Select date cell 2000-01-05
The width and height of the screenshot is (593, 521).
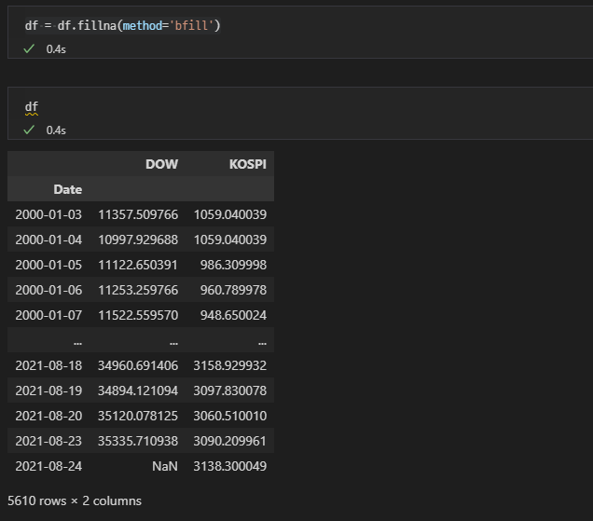pos(48,265)
